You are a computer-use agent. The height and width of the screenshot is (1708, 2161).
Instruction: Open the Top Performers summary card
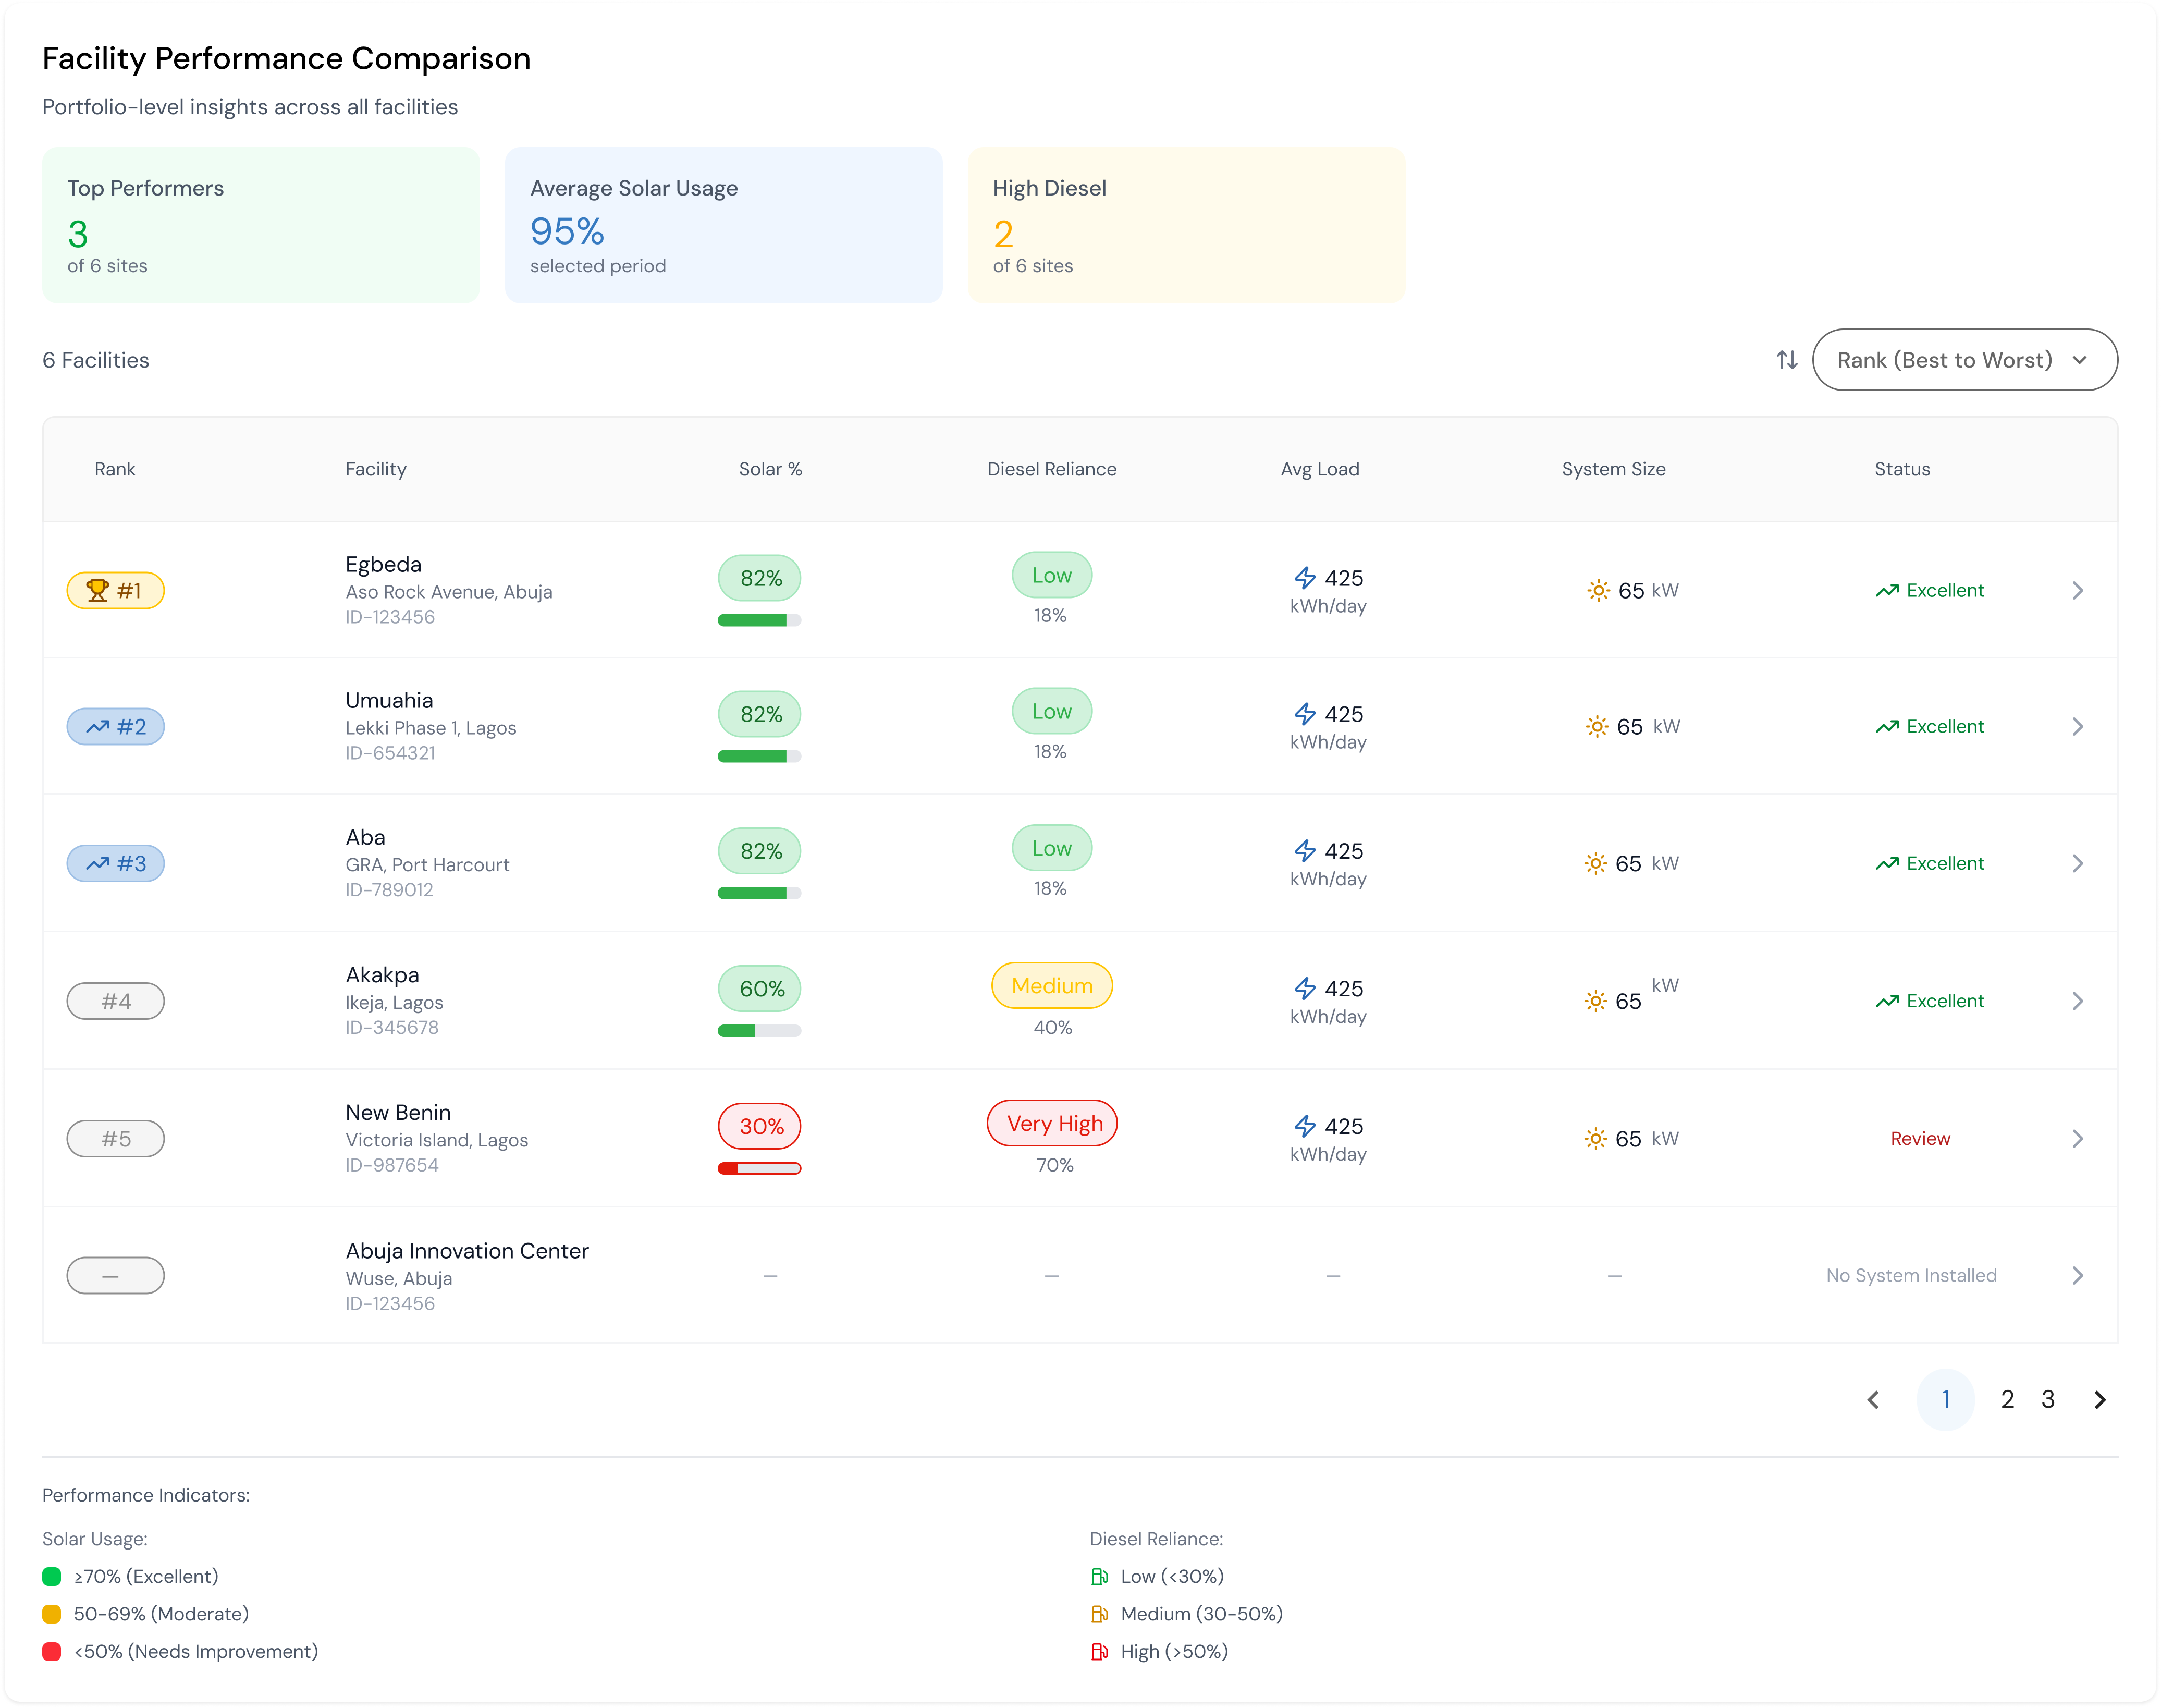(261, 225)
